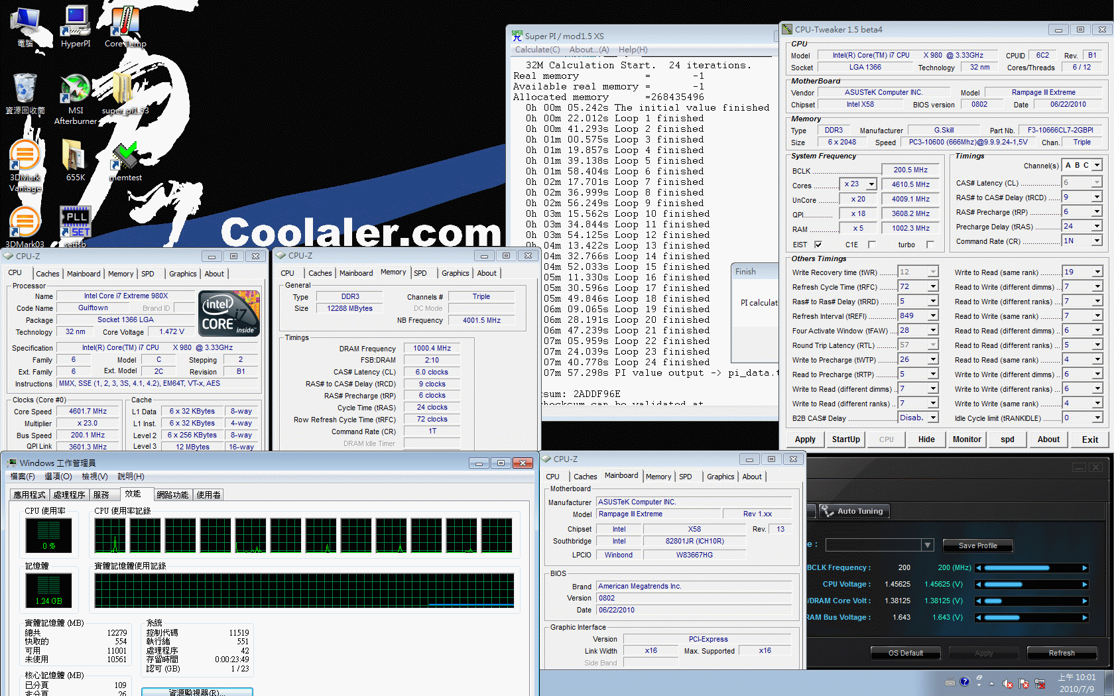Image resolution: width=1114 pixels, height=696 pixels.
Task: Click Apply button in CPU-Tweaker
Action: tap(805, 439)
